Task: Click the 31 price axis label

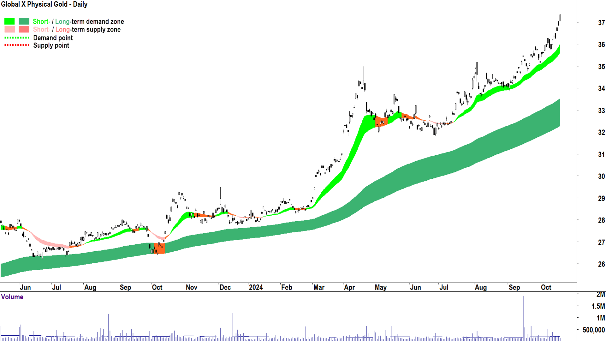Action: [601, 154]
